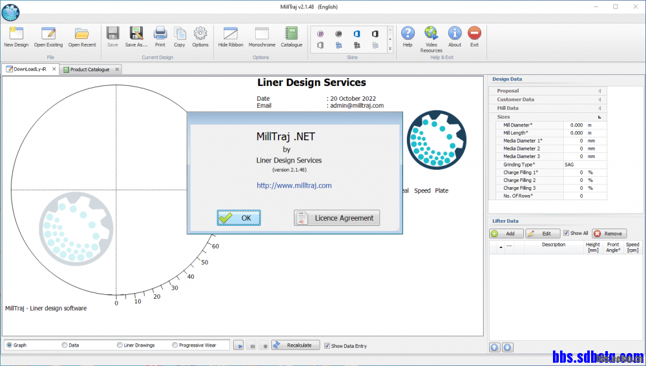This screenshot has width=646, height=366.
Task: Click the No. Of Rows value field
Action: pos(585,196)
